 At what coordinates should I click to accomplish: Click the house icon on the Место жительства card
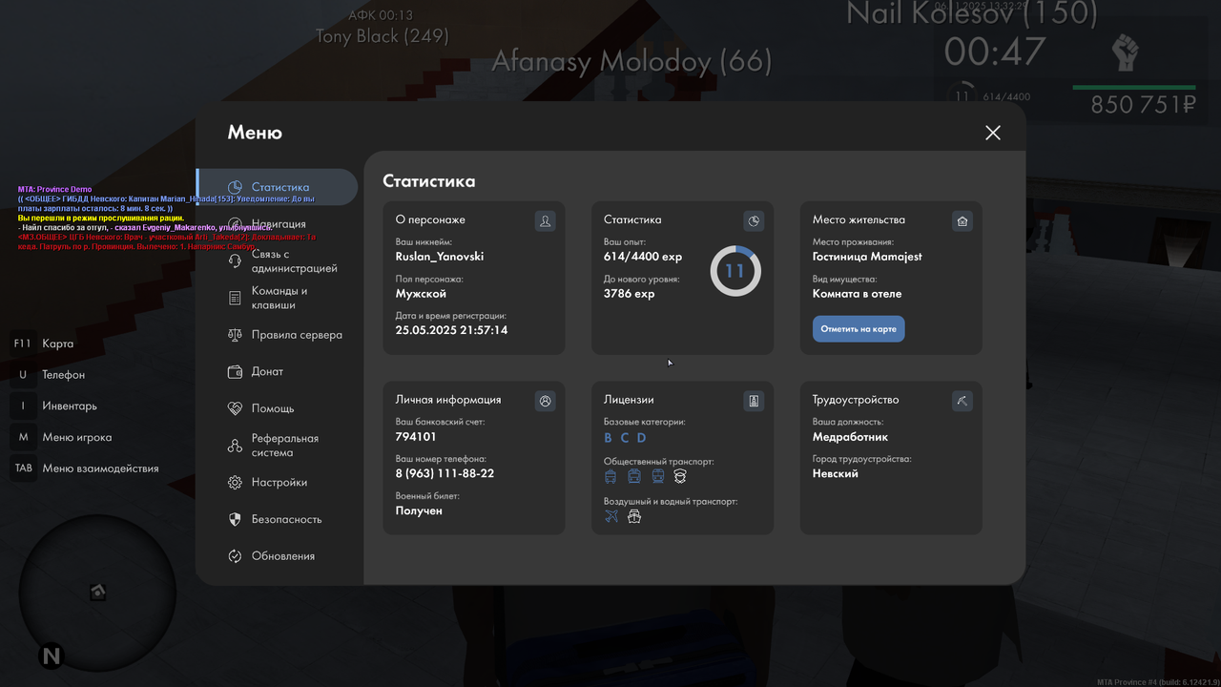pos(962,221)
